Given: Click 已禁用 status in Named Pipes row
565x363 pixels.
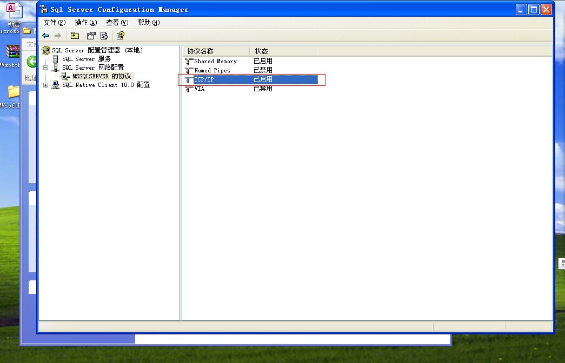Looking at the screenshot, I should point(263,70).
